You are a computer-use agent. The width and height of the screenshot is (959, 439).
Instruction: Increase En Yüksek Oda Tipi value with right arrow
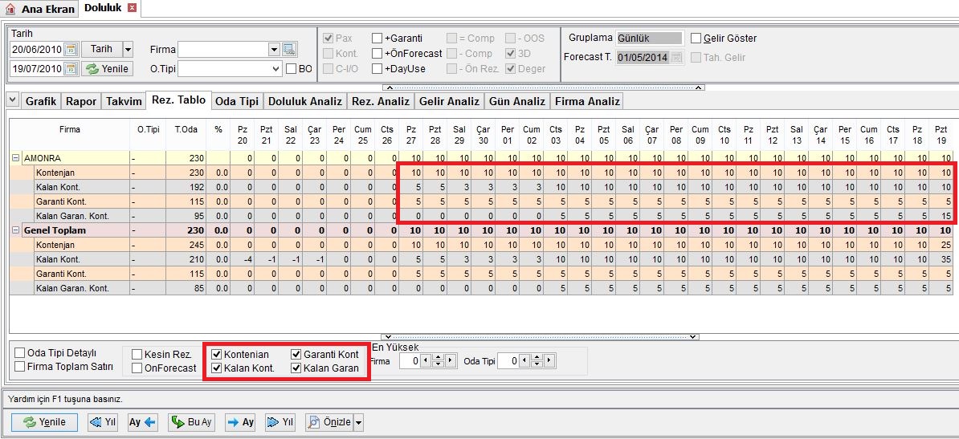[x=549, y=360]
